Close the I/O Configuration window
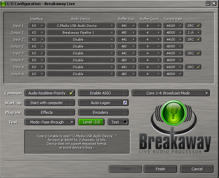 pyautogui.click(x=214, y=3)
